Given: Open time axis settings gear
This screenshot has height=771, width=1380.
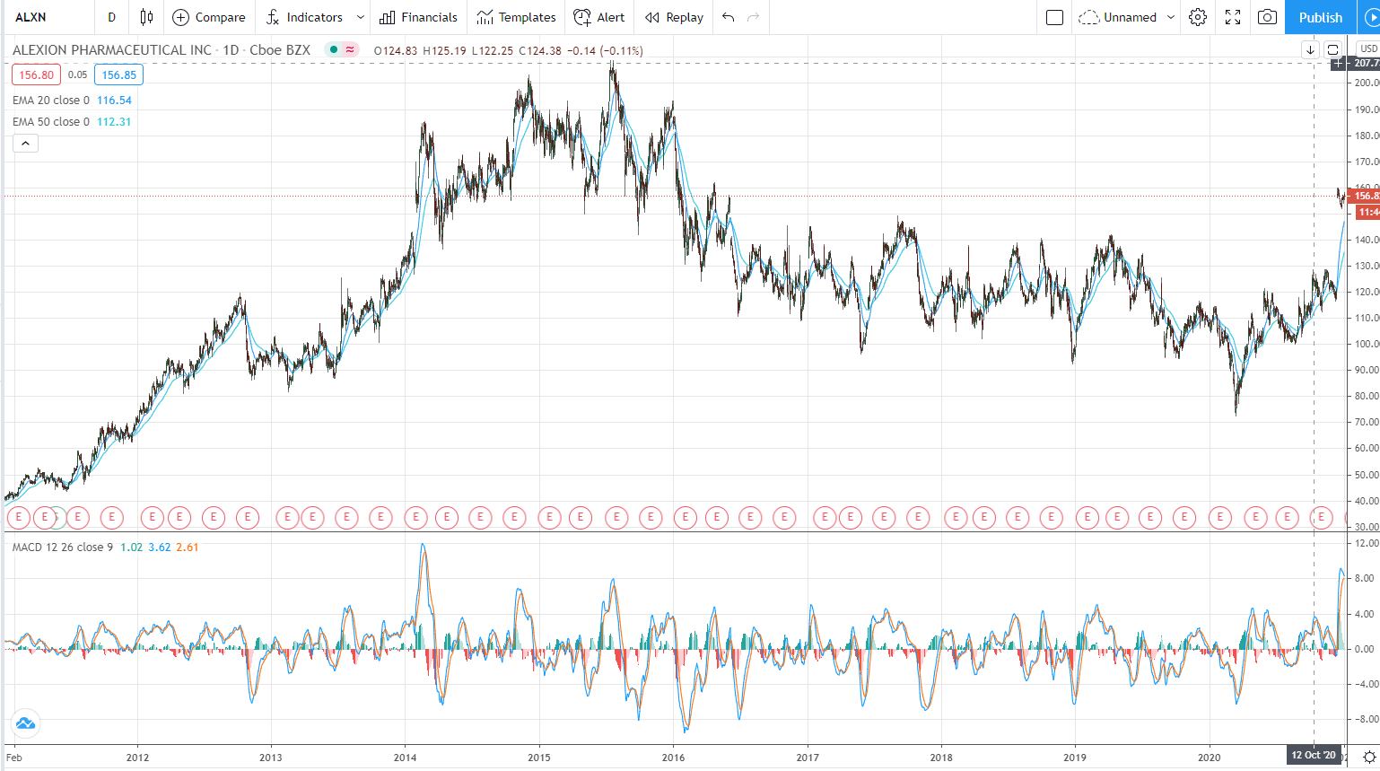Looking at the screenshot, I should point(1369,758).
